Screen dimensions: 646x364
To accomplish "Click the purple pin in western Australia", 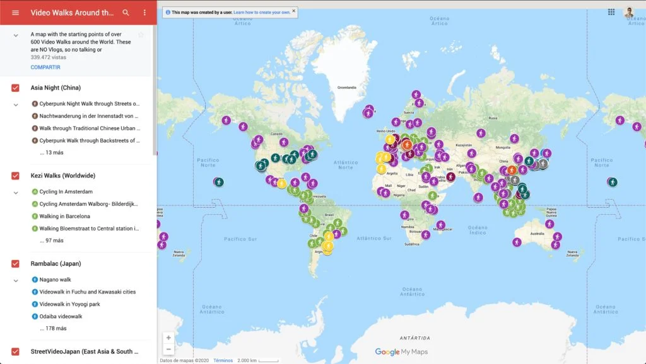I will 517,242.
